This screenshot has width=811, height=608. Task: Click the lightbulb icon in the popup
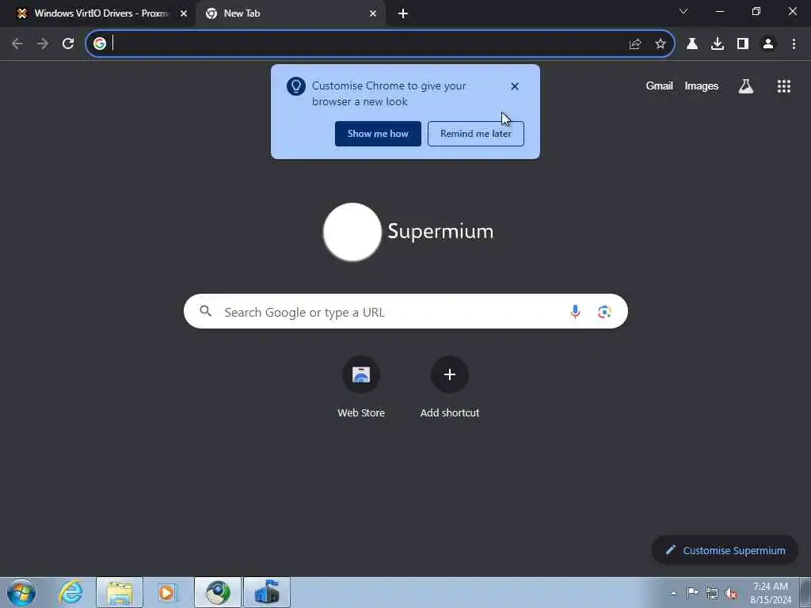tap(296, 86)
